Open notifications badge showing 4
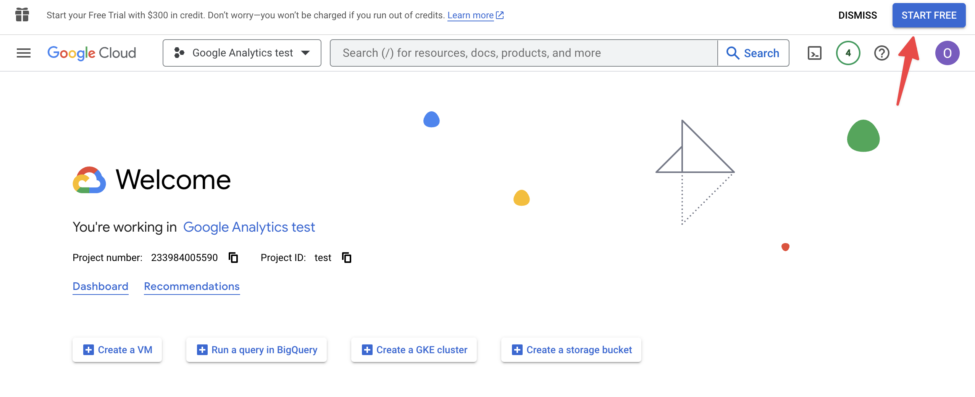Viewport: 975px width, 397px height. point(848,53)
